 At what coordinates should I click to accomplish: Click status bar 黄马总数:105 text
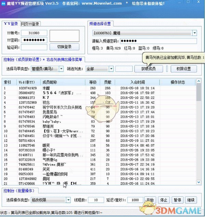click(x=62, y=213)
